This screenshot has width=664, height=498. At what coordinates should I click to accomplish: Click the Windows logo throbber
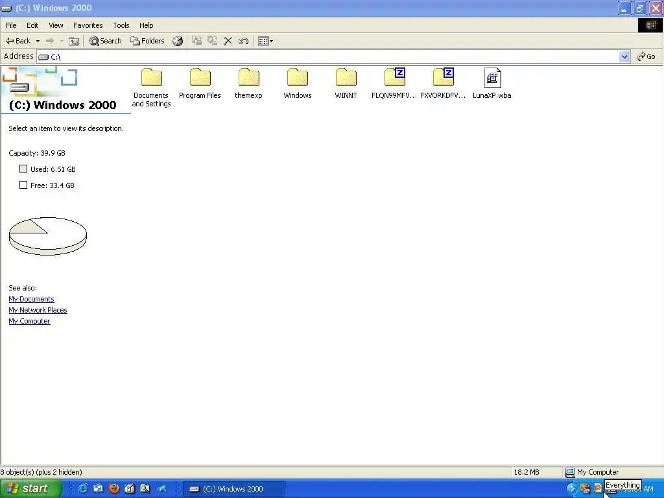651,25
